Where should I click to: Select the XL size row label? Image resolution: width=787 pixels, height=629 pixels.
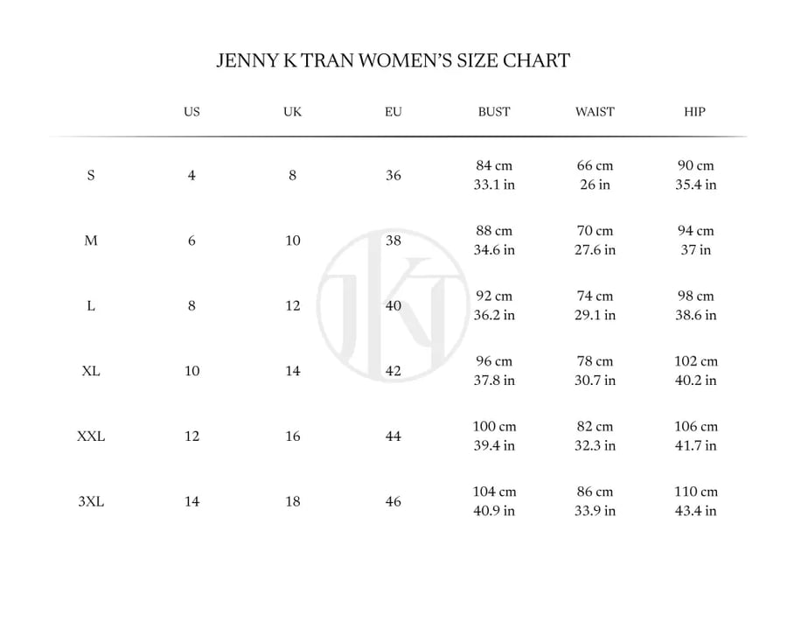point(91,371)
